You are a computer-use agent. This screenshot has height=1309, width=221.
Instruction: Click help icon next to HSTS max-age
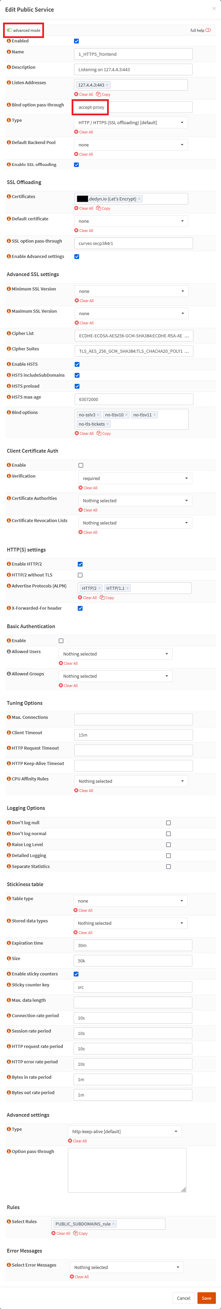[9, 397]
